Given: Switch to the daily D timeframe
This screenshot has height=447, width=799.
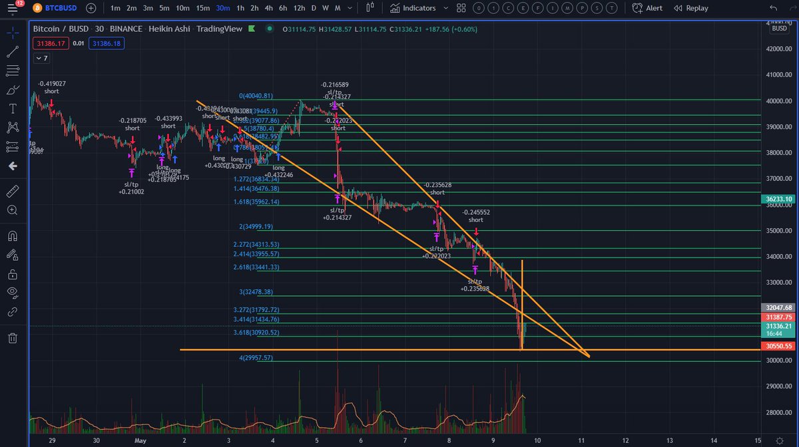Looking at the screenshot, I should [x=314, y=8].
